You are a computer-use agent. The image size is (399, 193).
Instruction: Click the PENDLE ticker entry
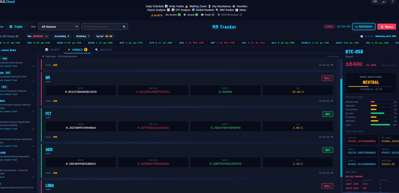click(x=315, y=43)
